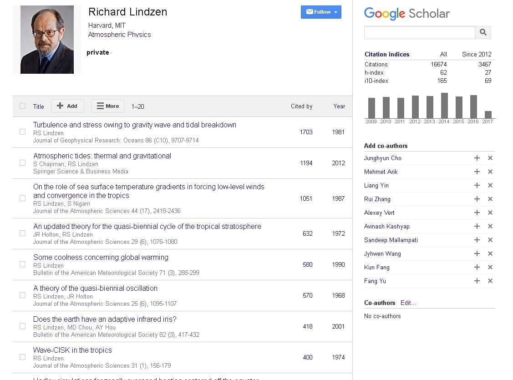Click Richard Lindzen's profile photo
This screenshot has width=513, height=380.
(47, 40)
